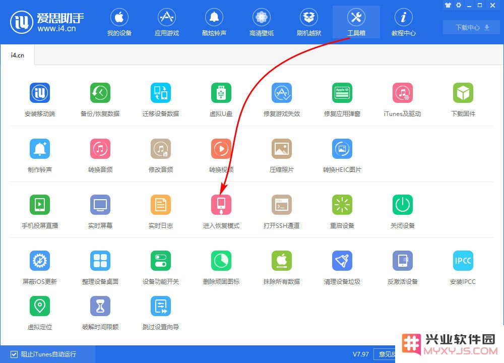Open skin (shirt) icon in title bar
Image resolution: width=504 pixels, height=363 pixels.
coord(448,5)
